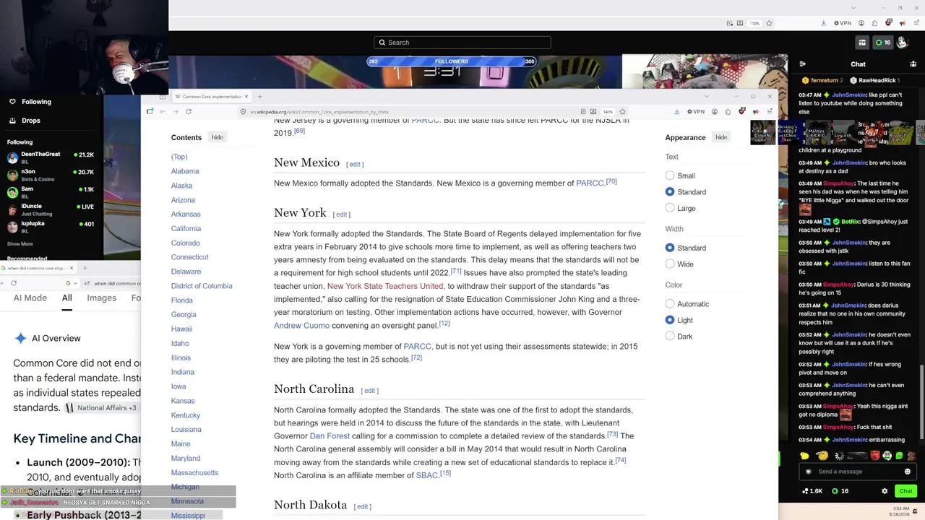The width and height of the screenshot is (925, 520).
Task: Select Light color option
Action: (670, 320)
